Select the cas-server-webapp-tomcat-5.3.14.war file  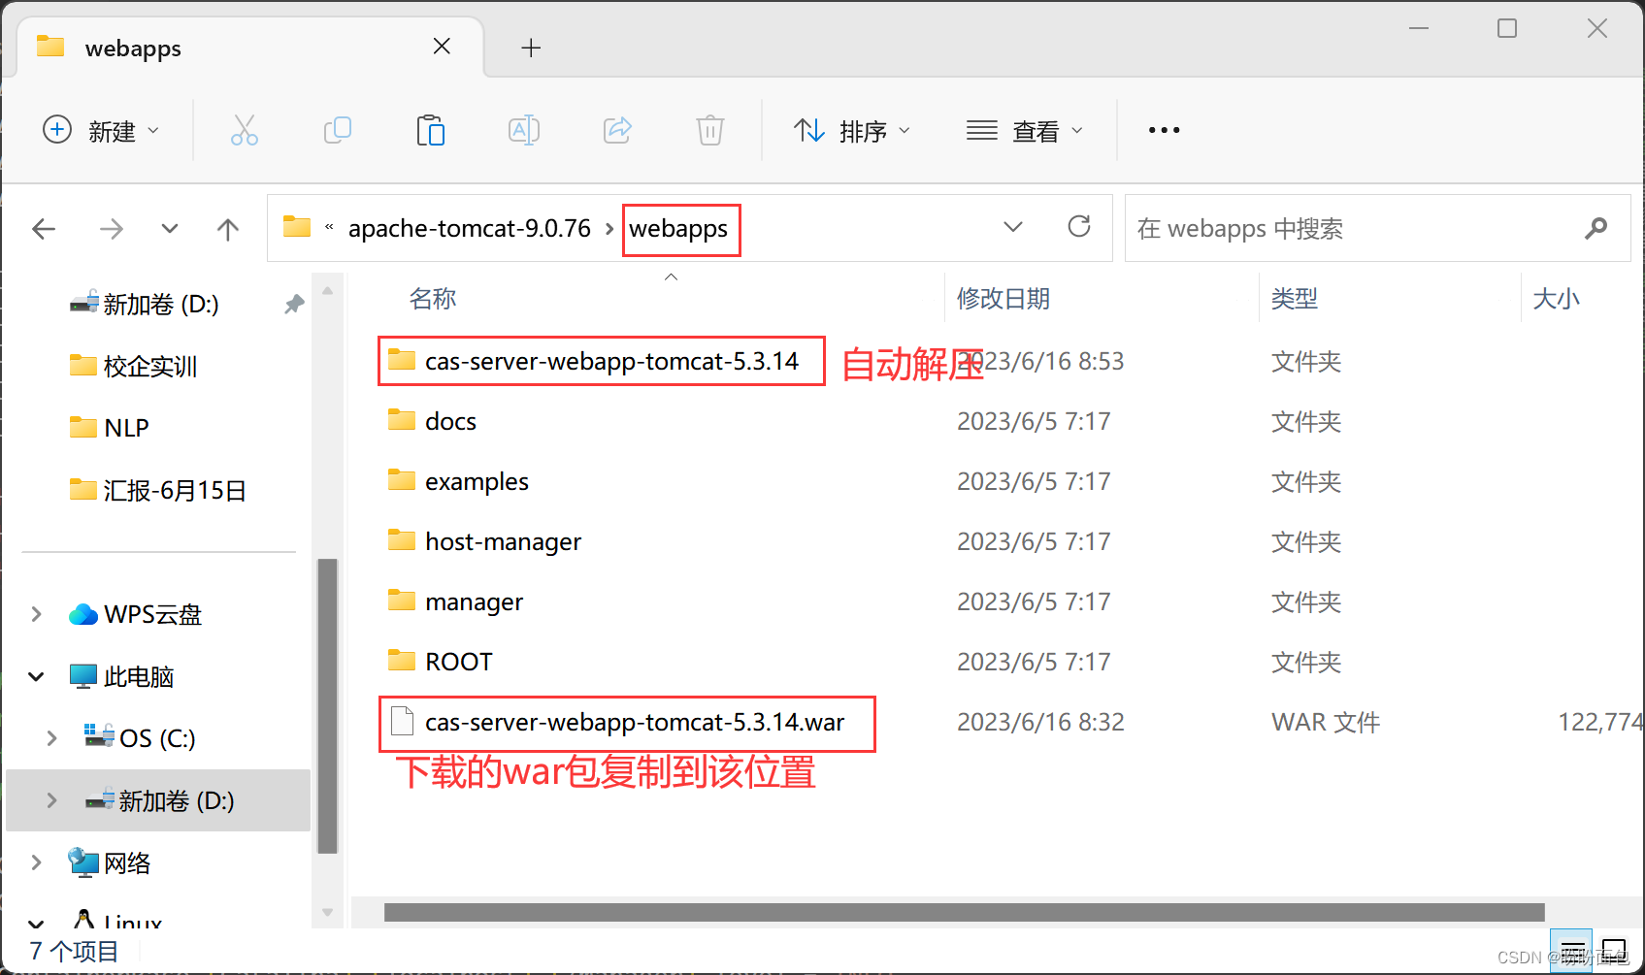tap(635, 722)
